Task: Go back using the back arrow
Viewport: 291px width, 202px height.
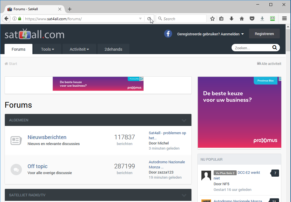Action: click(x=6, y=19)
